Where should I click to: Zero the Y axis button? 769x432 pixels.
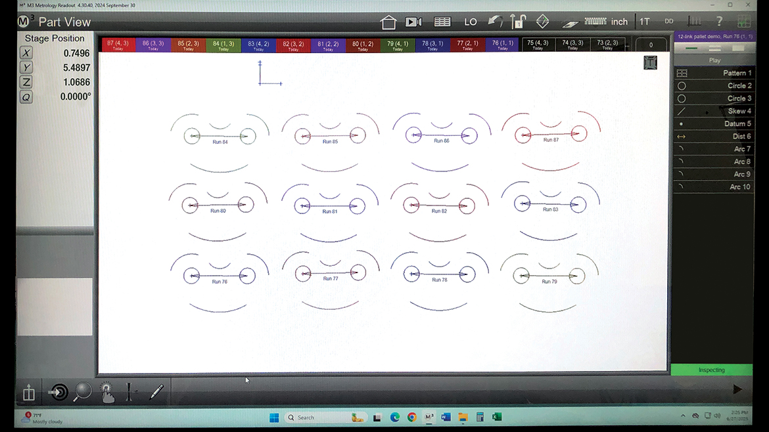click(x=26, y=68)
